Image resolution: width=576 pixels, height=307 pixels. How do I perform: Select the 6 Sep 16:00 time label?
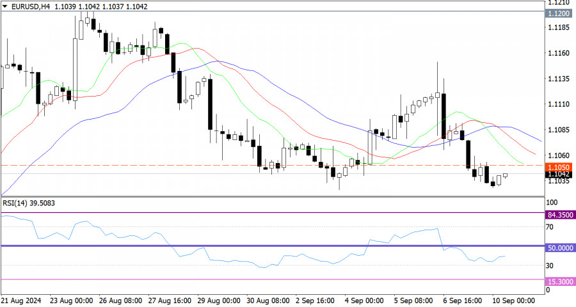point(463,301)
